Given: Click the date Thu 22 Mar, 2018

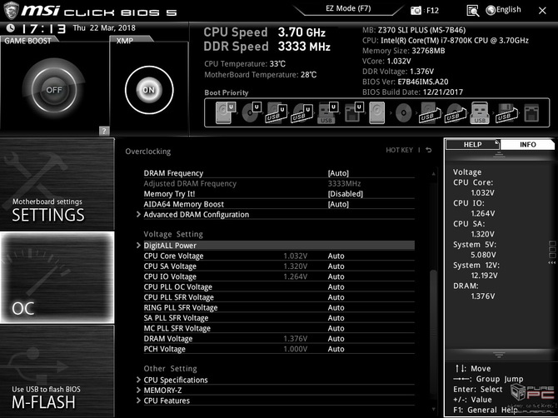Looking at the screenshot, I should 104,27.
